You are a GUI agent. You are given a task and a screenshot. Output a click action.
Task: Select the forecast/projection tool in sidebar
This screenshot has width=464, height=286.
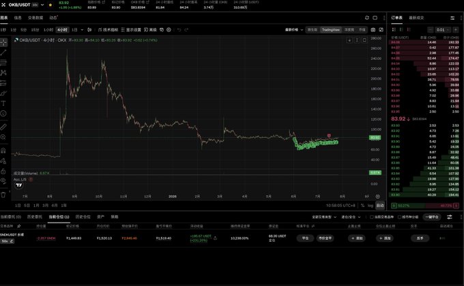tap(3, 83)
